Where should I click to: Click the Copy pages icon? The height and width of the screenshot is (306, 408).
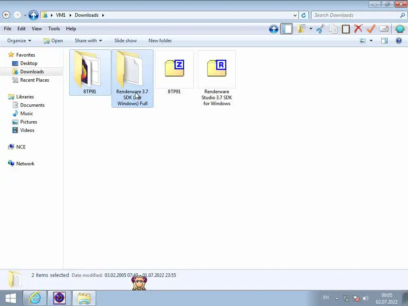pos(333,29)
